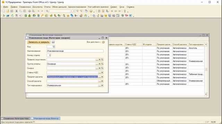Open the Правка menu
222x124 pixels.
pos(14,7)
